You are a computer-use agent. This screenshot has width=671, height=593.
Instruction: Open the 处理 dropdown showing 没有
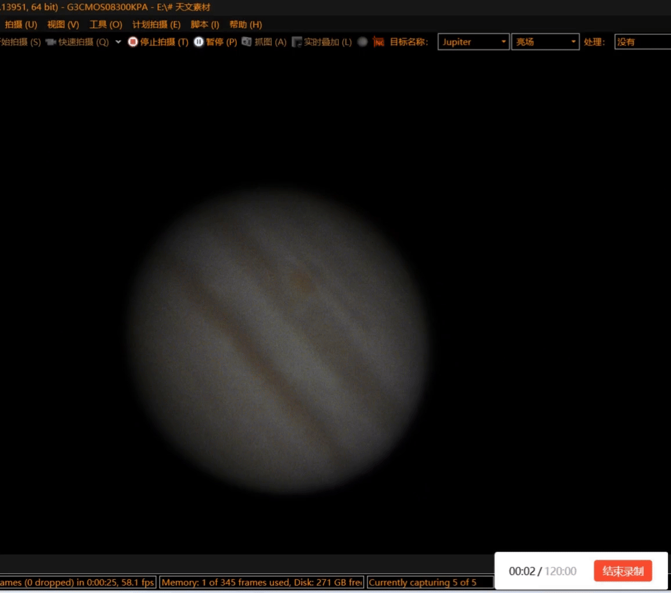[x=643, y=42]
